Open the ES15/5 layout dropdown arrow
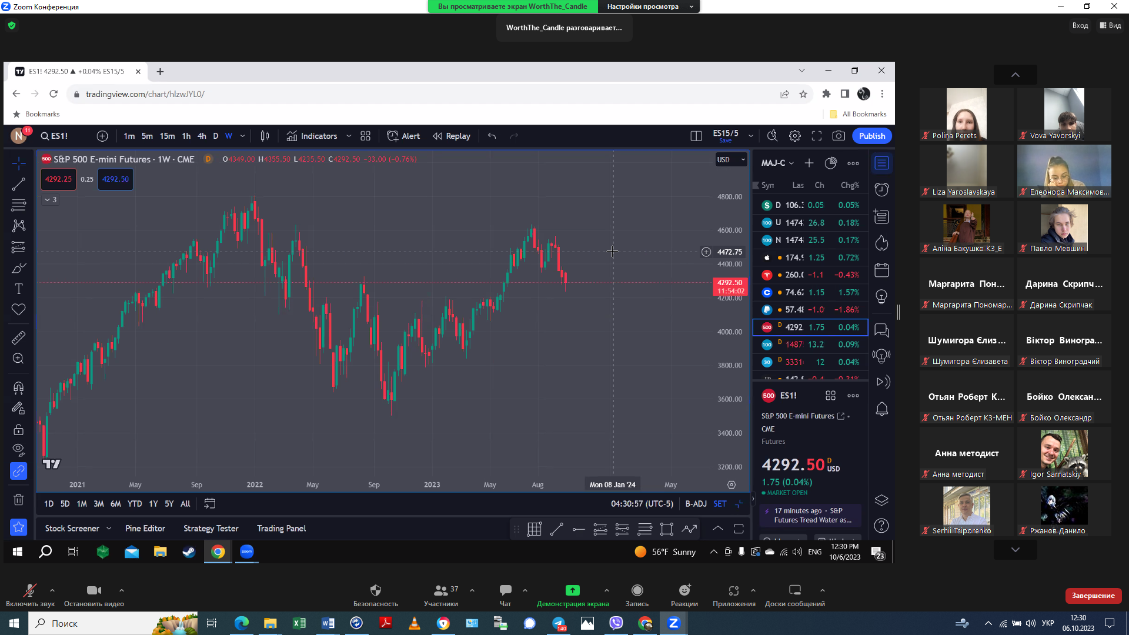The image size is (1129, 635). (751, 136)
